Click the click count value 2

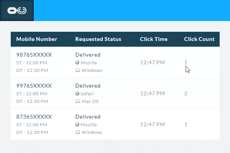coord(186,93)
